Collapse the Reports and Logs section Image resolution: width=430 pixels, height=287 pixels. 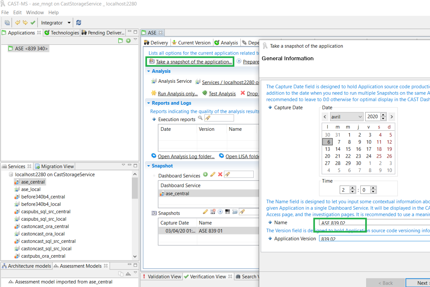tap(149, 103)
